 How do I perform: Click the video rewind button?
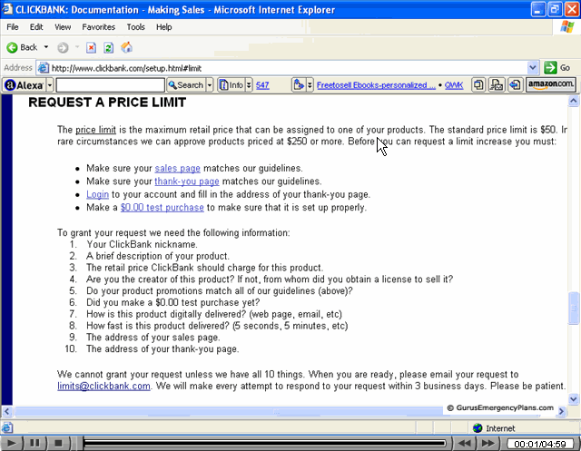click(x=464, y=443)
